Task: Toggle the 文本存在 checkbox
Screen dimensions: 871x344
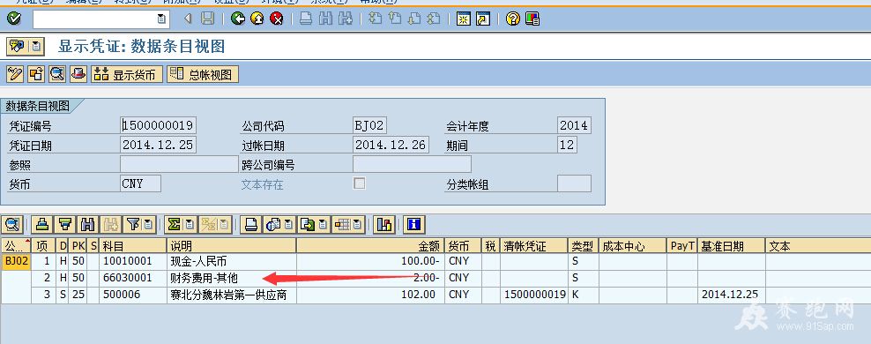Action: point(360,183)
